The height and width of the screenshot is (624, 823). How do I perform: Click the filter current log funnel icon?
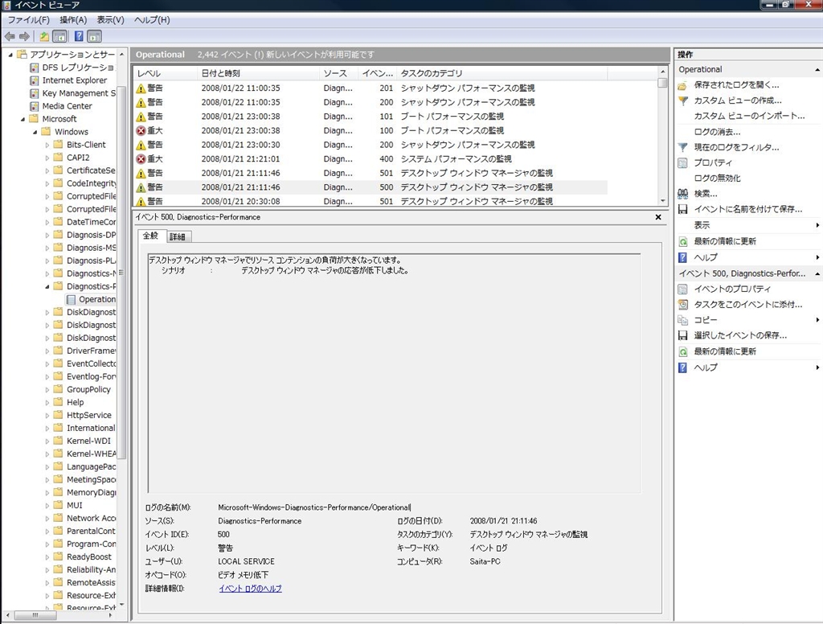pos(682,148)
